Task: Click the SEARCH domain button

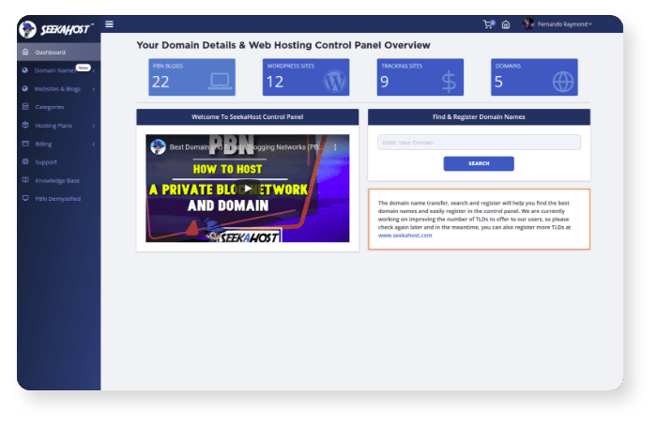Action: (479, 163)
